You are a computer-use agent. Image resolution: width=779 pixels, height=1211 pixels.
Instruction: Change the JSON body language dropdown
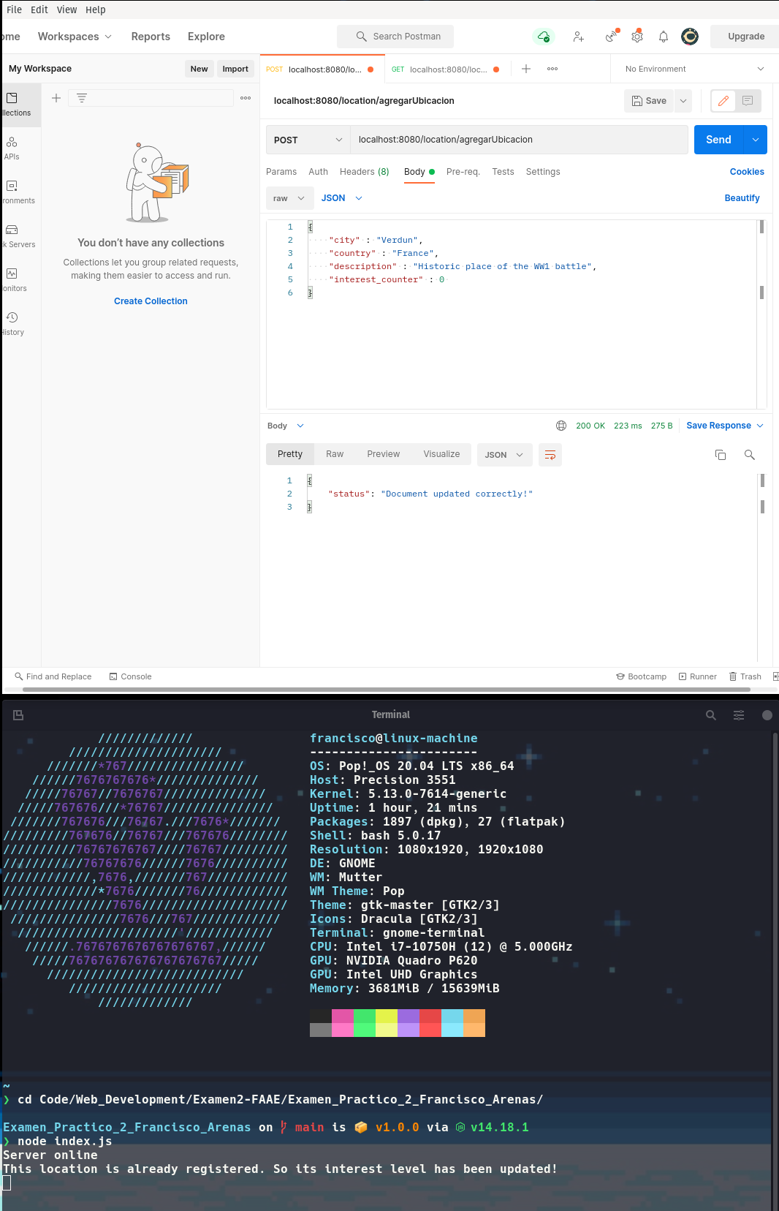point(341,198)
